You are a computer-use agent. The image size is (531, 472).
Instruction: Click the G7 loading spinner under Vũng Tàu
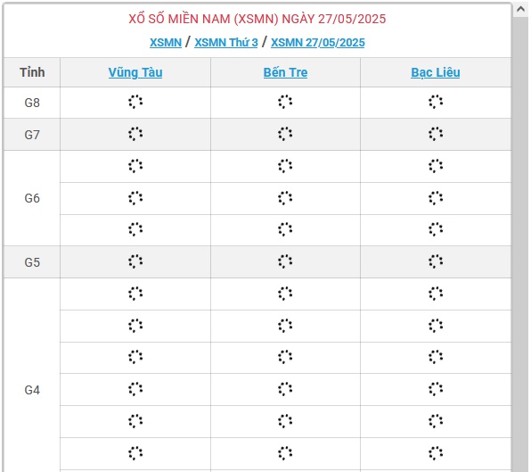pyautogui.click(x=135, y=134)
